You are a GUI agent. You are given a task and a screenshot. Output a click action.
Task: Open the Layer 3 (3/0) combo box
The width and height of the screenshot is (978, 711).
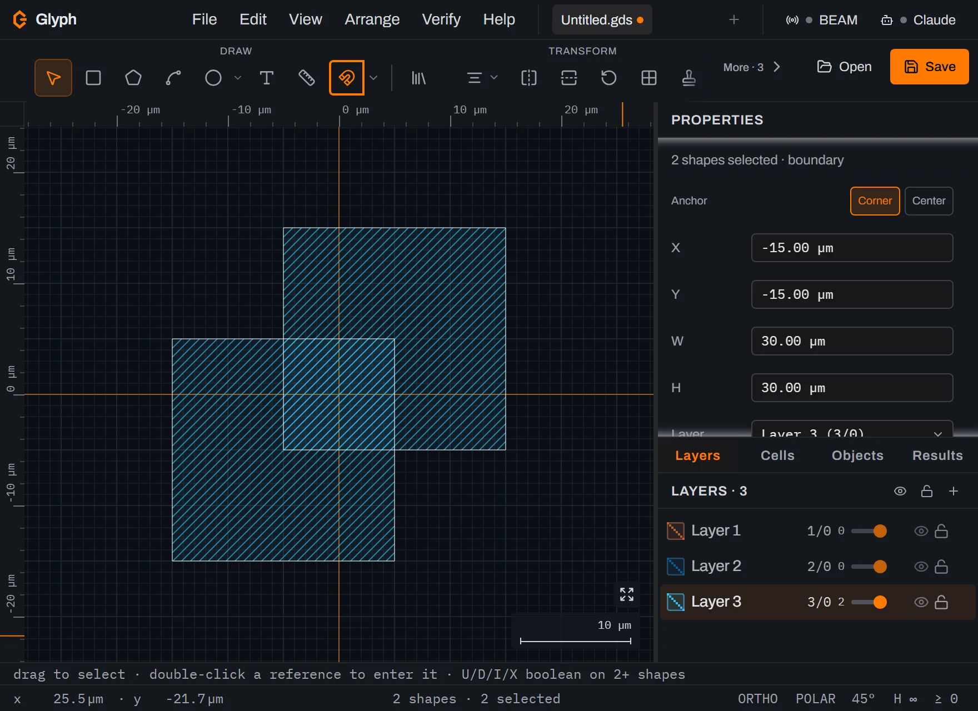pos(852,428)
